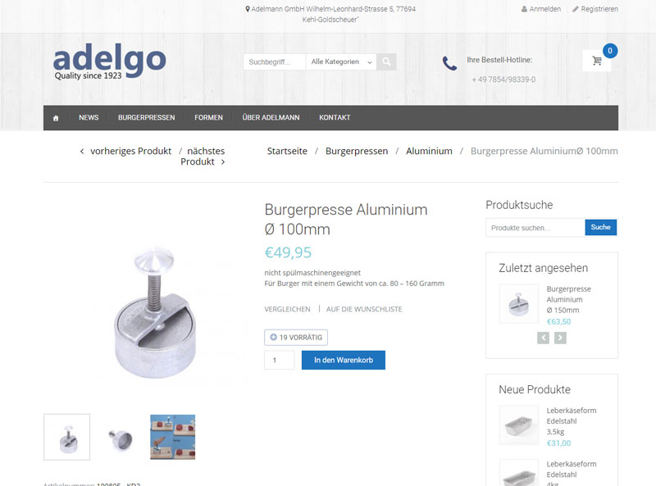Click the Vergleichen link

coord(288,309)
